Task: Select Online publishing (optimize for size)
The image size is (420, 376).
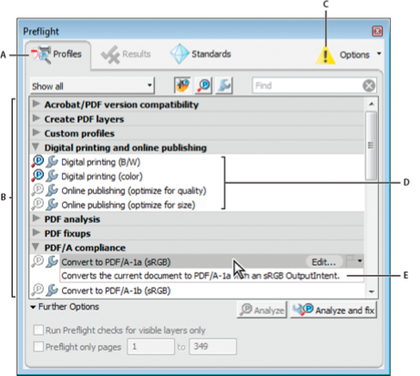Action: [128, 205]
